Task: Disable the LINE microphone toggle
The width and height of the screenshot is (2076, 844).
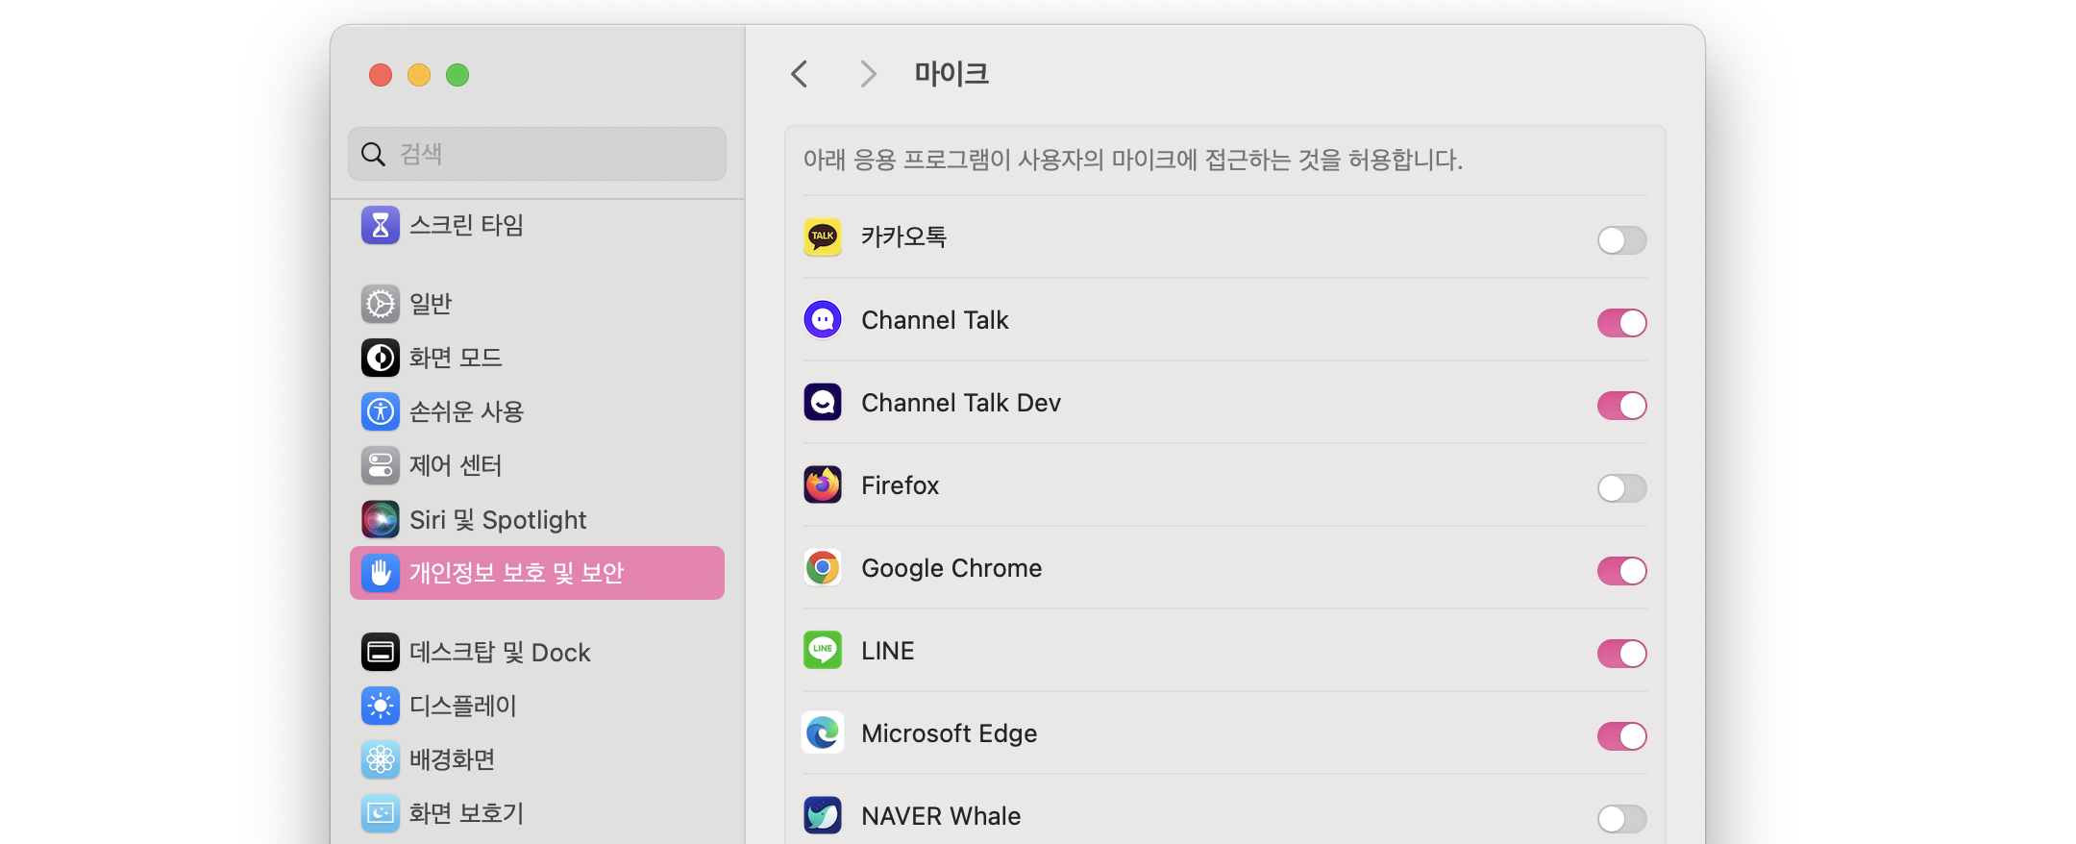Action: coord(1622,654)
